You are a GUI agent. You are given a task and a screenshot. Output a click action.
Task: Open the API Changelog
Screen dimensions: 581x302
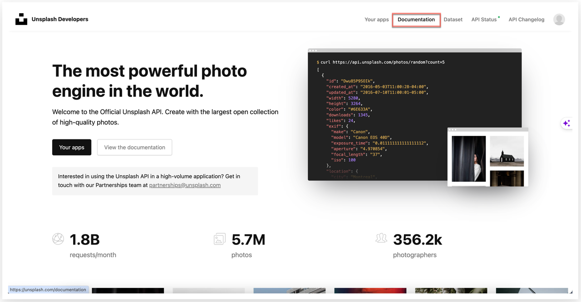[527, 19]
